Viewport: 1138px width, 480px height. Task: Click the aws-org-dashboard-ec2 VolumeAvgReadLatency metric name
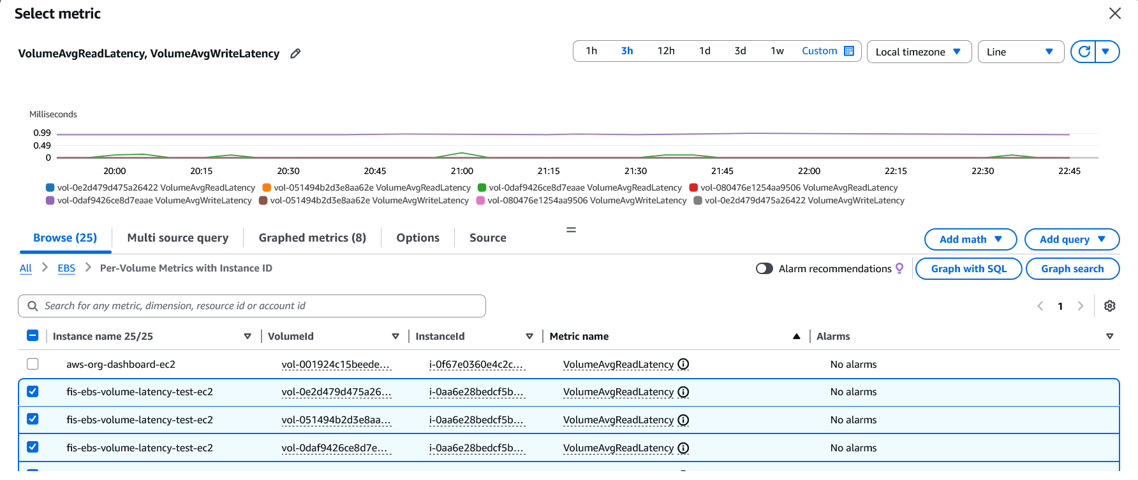click(618, 365)
